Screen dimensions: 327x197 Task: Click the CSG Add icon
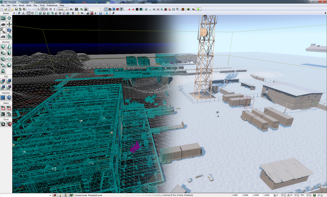pyautogui.click(x=3, y=81)
